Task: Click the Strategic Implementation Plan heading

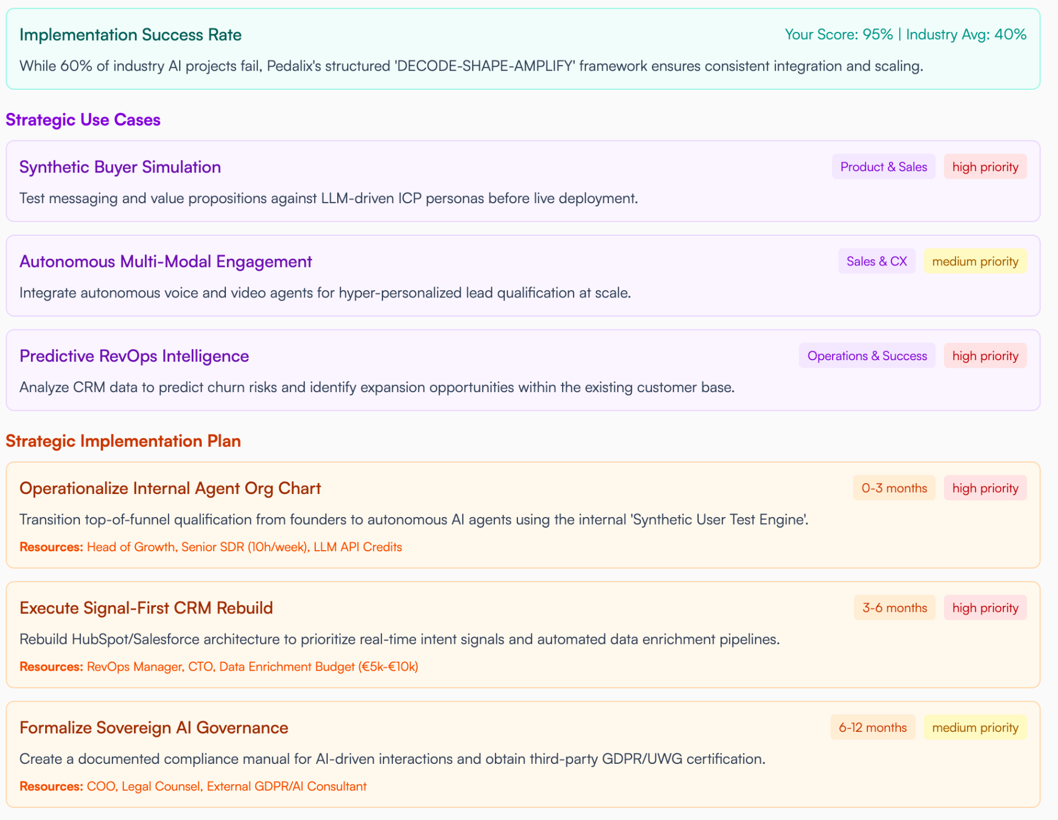Action: click(123, 441)
